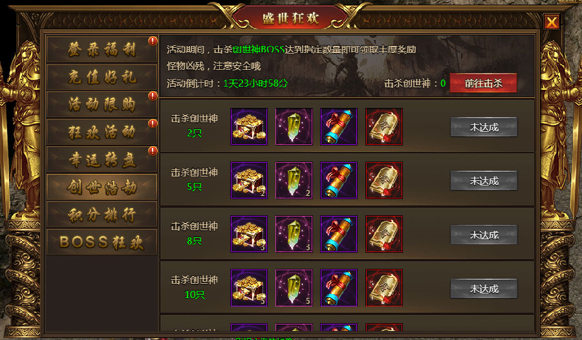582x340 pixels.
Task: Click red-ribbon scroll in 8只 reward row
Action: coord(339,234)
